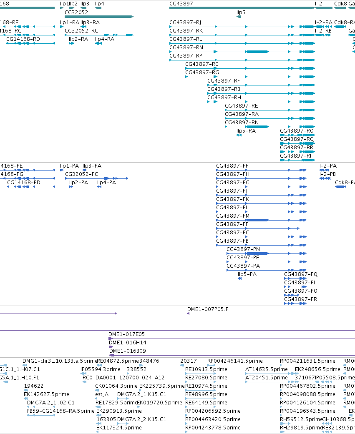Select the Ilp4-RA transcript
Screen dimensions: 355x434
click(x=105, y=39)
